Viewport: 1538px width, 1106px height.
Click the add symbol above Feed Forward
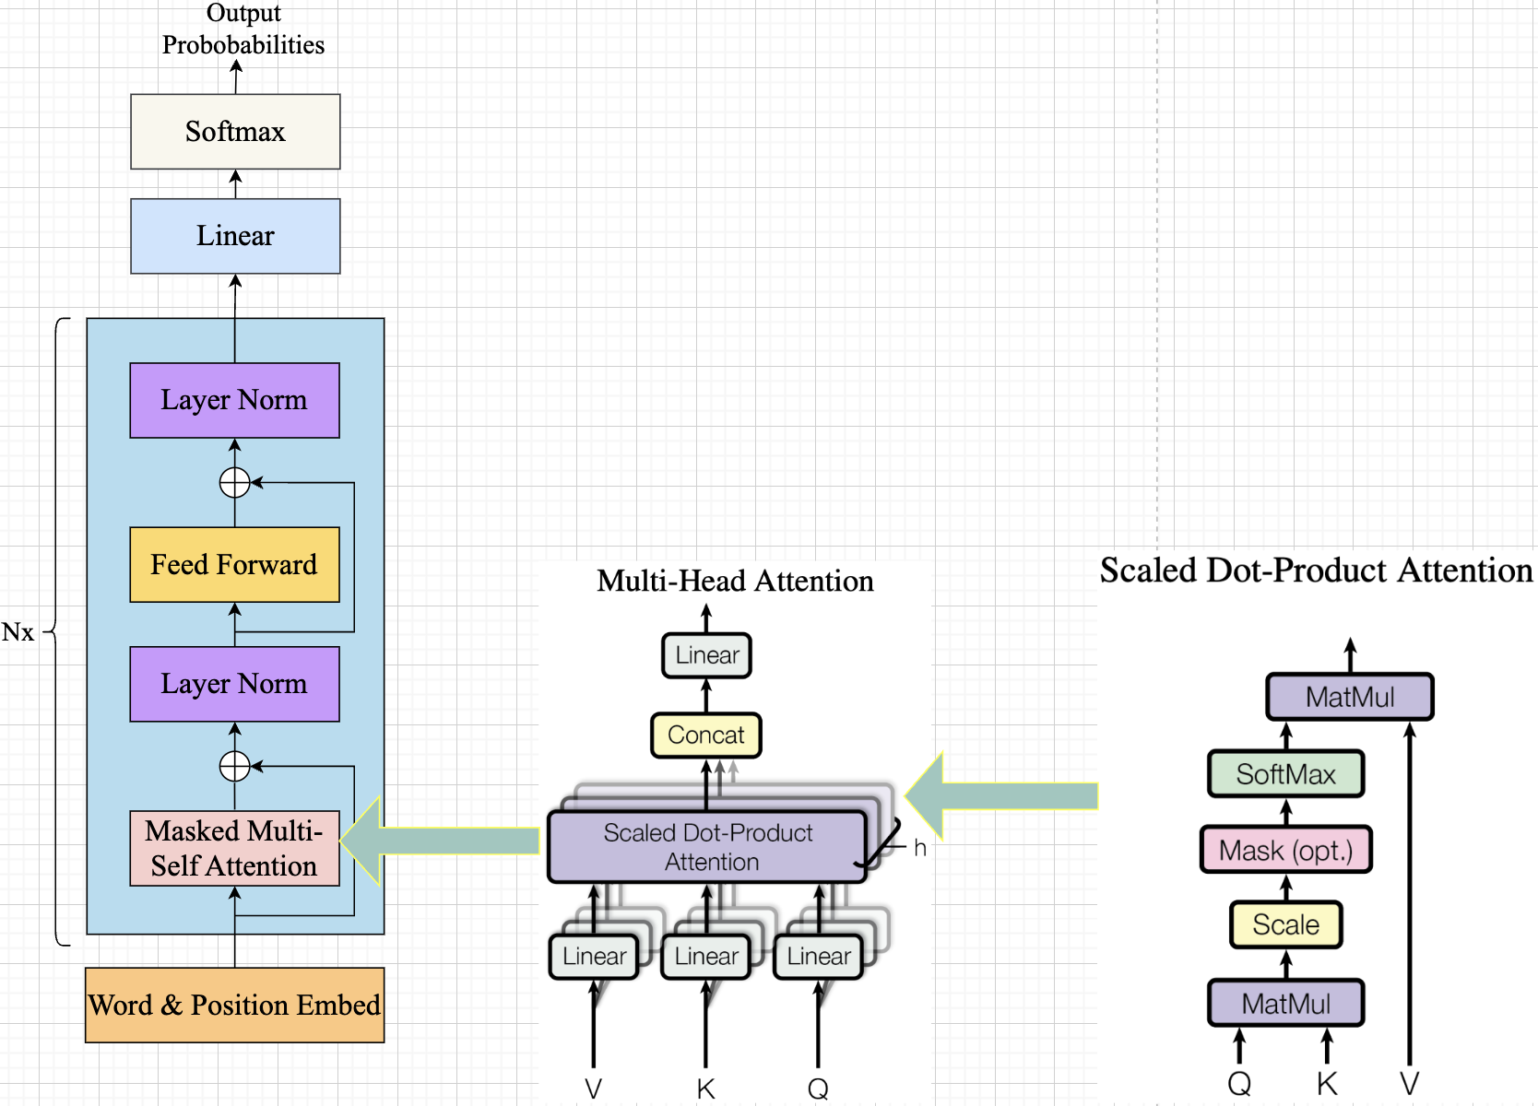tap(235, 482)
